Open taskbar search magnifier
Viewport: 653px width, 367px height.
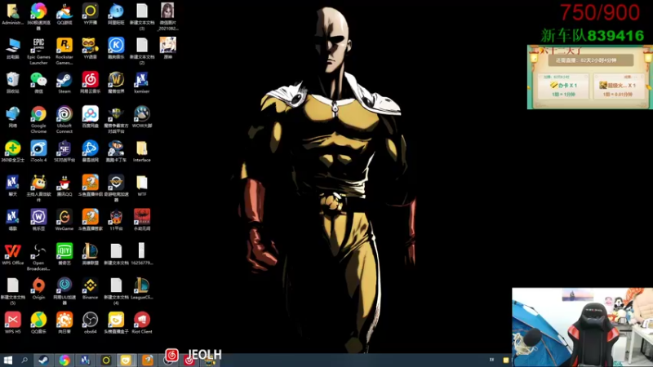pos(24,360)
